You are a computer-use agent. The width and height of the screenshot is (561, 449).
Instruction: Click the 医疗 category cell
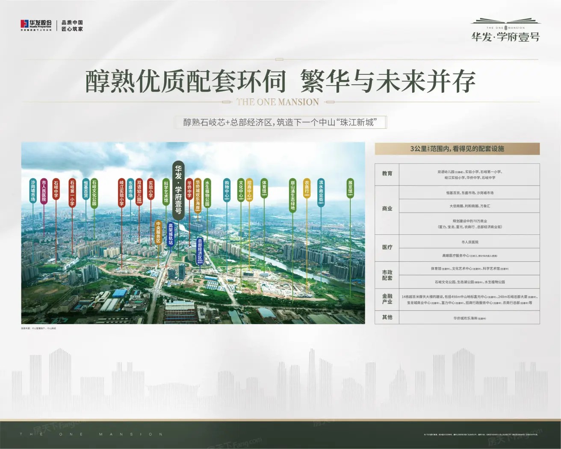click(x=387, y=248)
